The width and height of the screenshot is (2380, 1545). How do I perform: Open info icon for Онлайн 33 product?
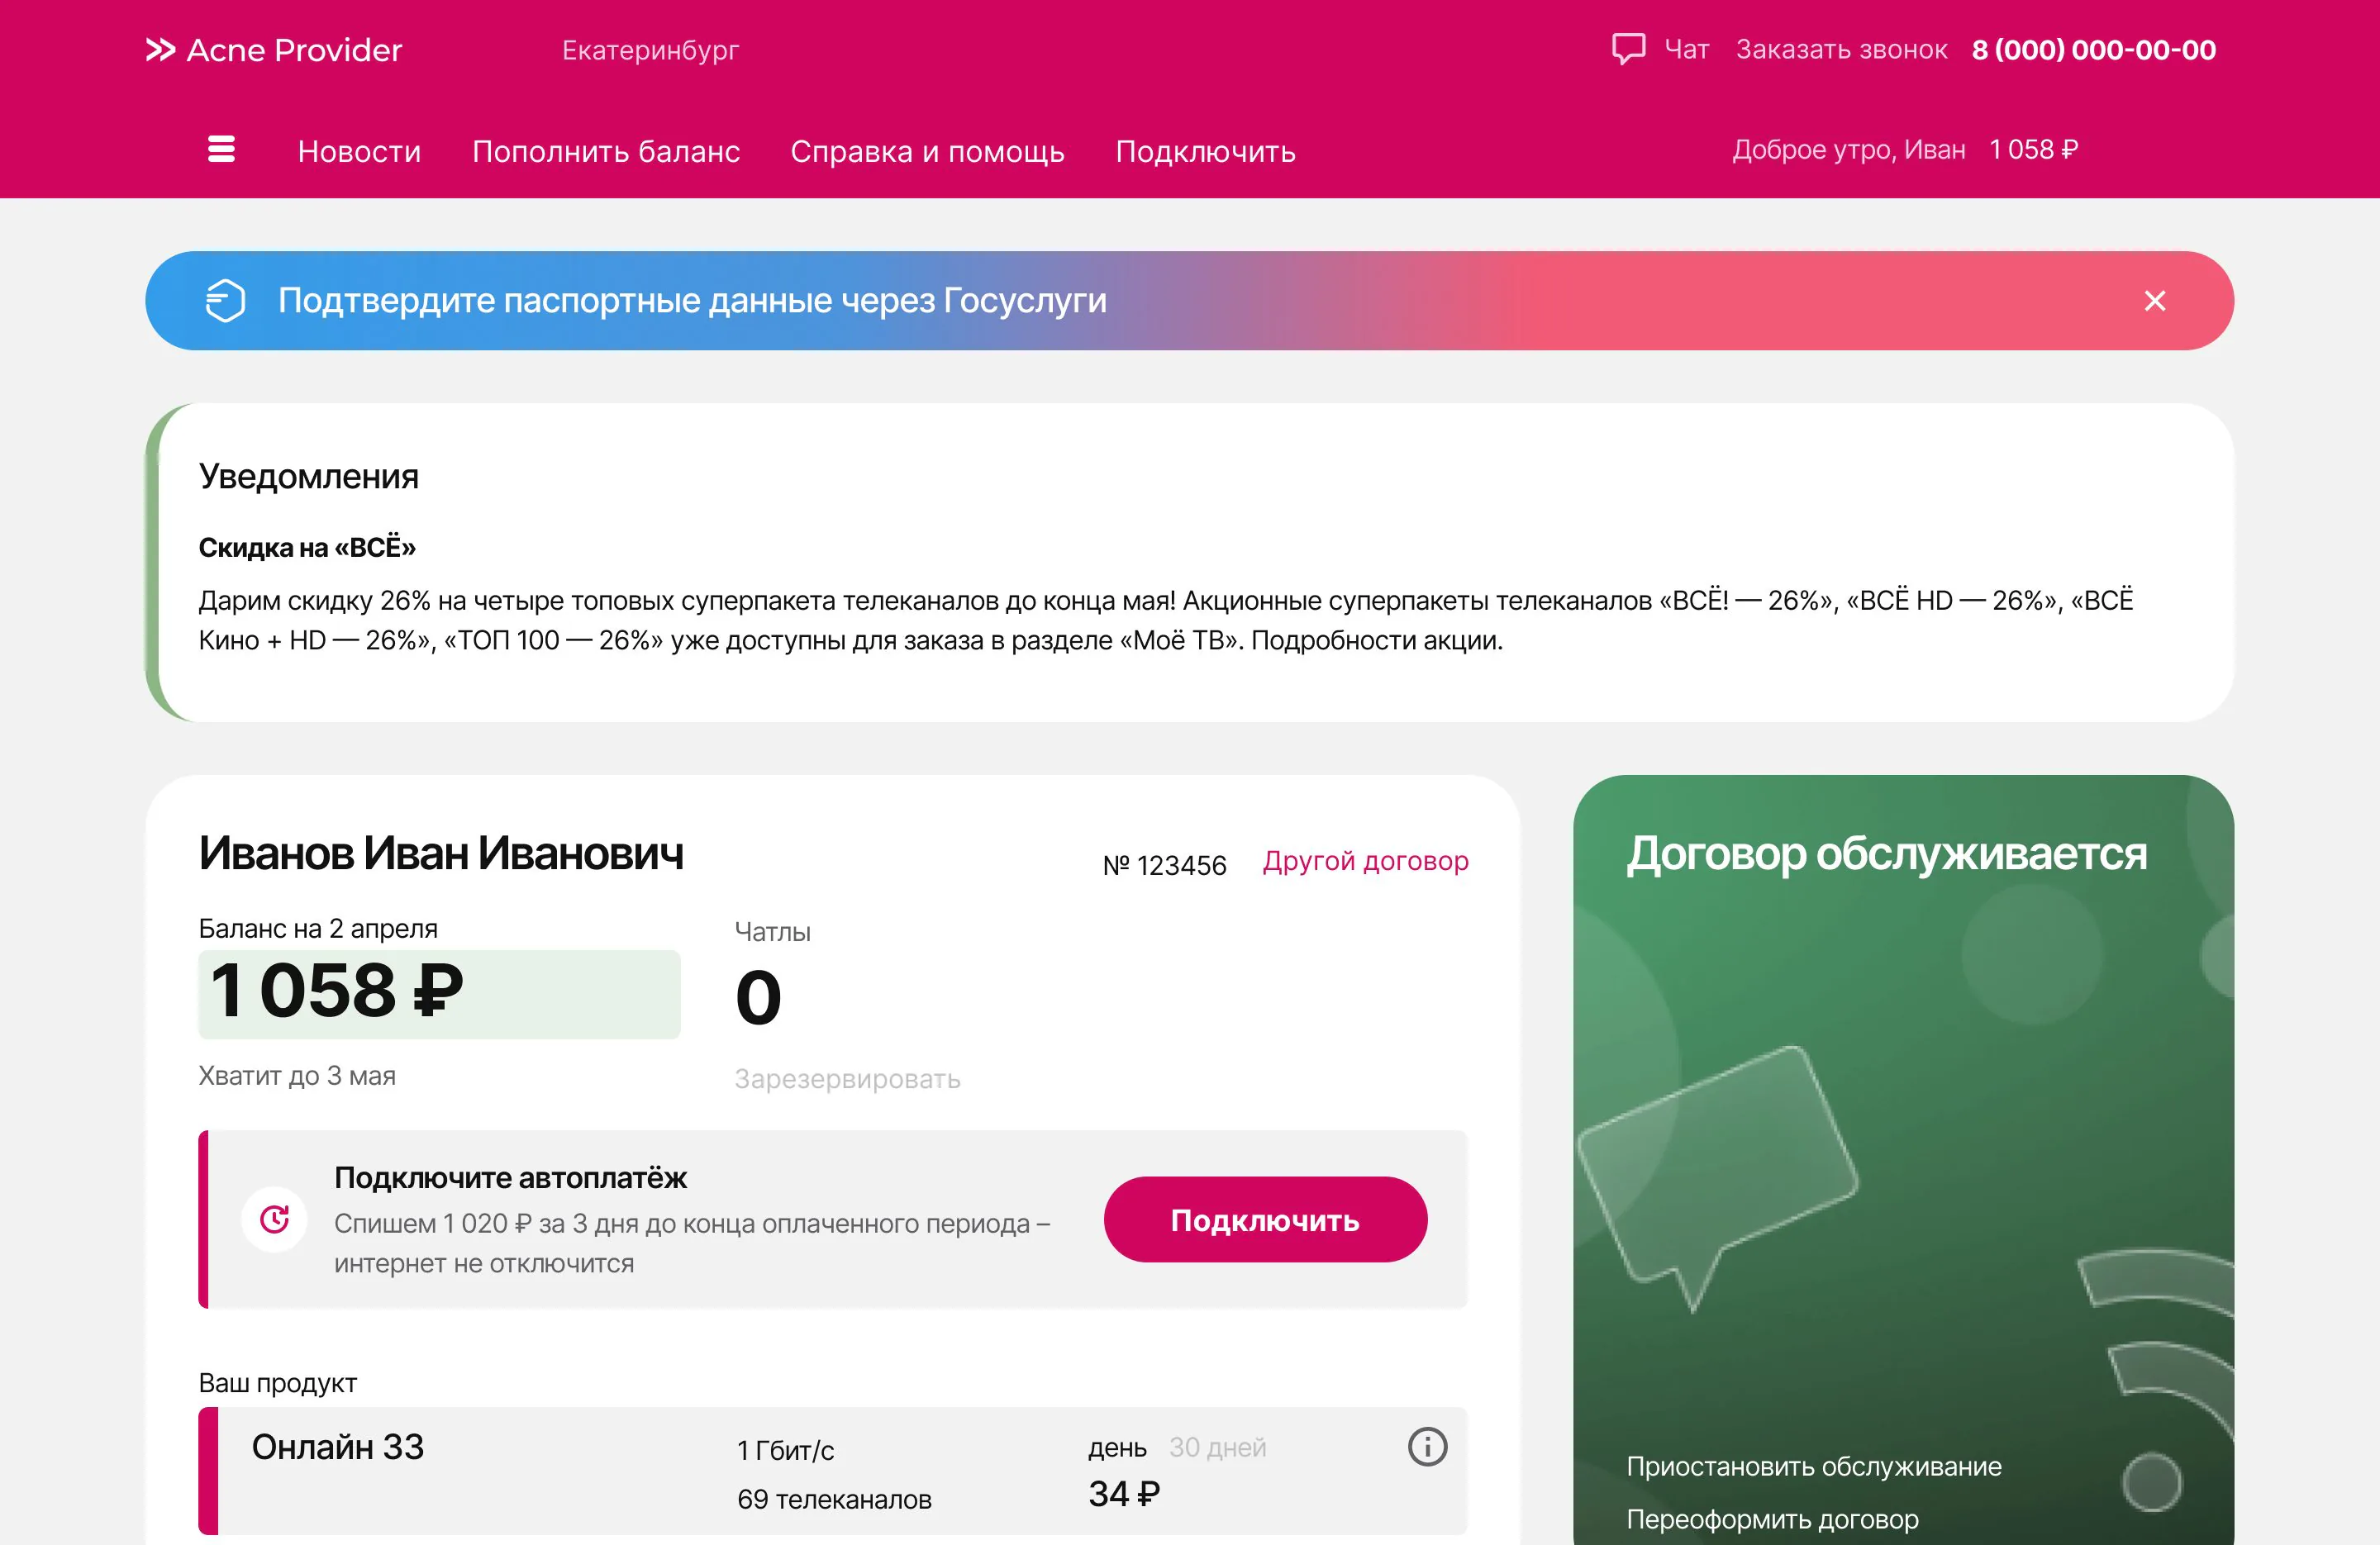click(x=1427, y=1447)
